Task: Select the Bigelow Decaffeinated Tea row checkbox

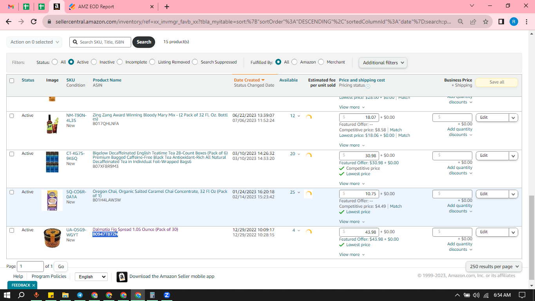Action: pyautogui.click(x=12, y=154)
